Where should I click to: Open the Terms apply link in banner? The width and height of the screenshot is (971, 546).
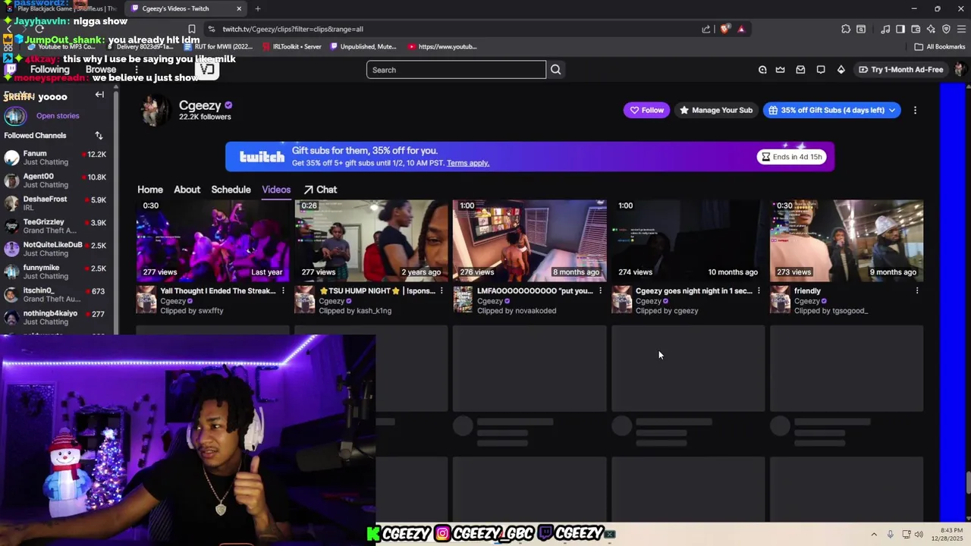pyautogui.click(x=468, y=163)
